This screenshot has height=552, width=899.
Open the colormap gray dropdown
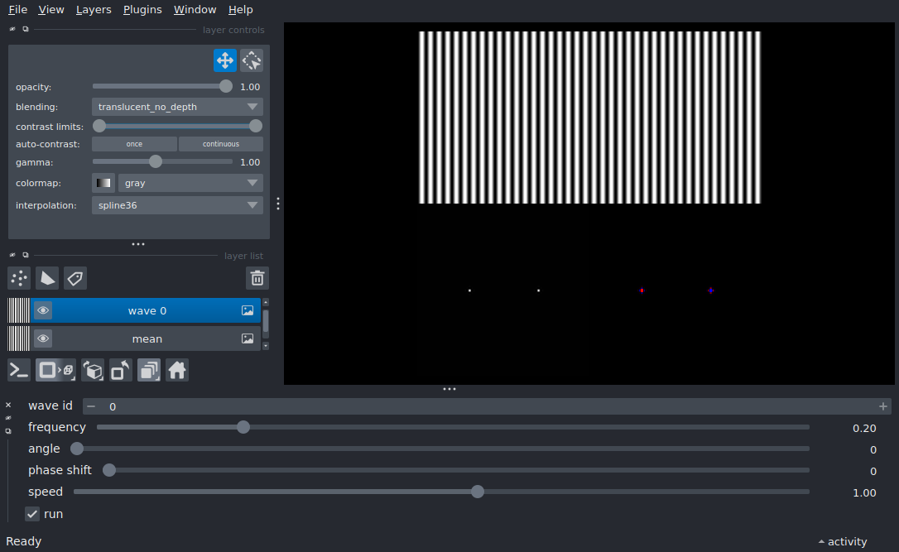point(190,183)
